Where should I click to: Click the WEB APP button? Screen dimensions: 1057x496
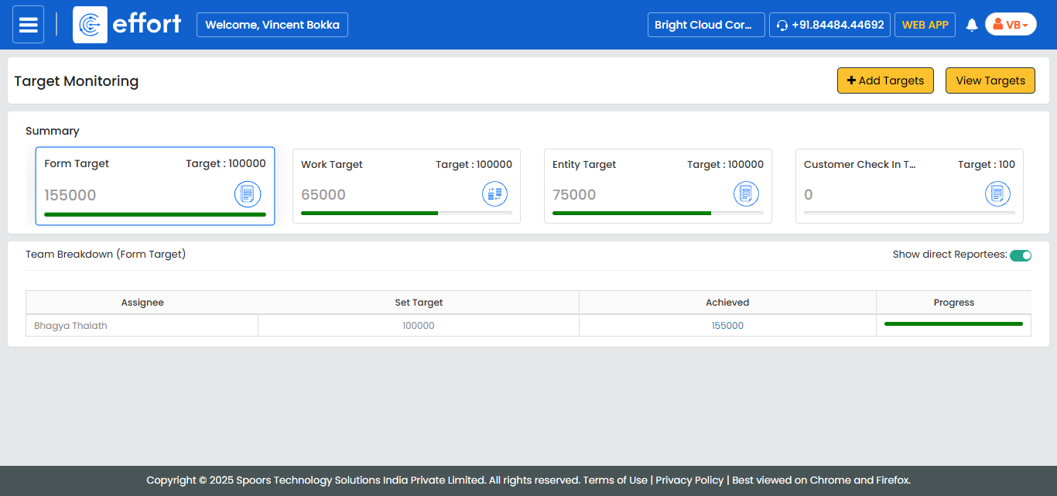925,25
